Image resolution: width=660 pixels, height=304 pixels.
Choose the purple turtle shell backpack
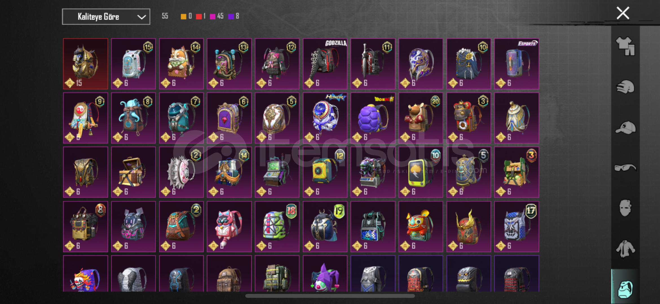373,118
